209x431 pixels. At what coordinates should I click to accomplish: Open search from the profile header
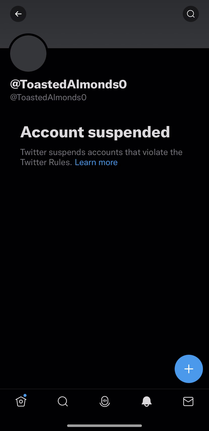191,14
